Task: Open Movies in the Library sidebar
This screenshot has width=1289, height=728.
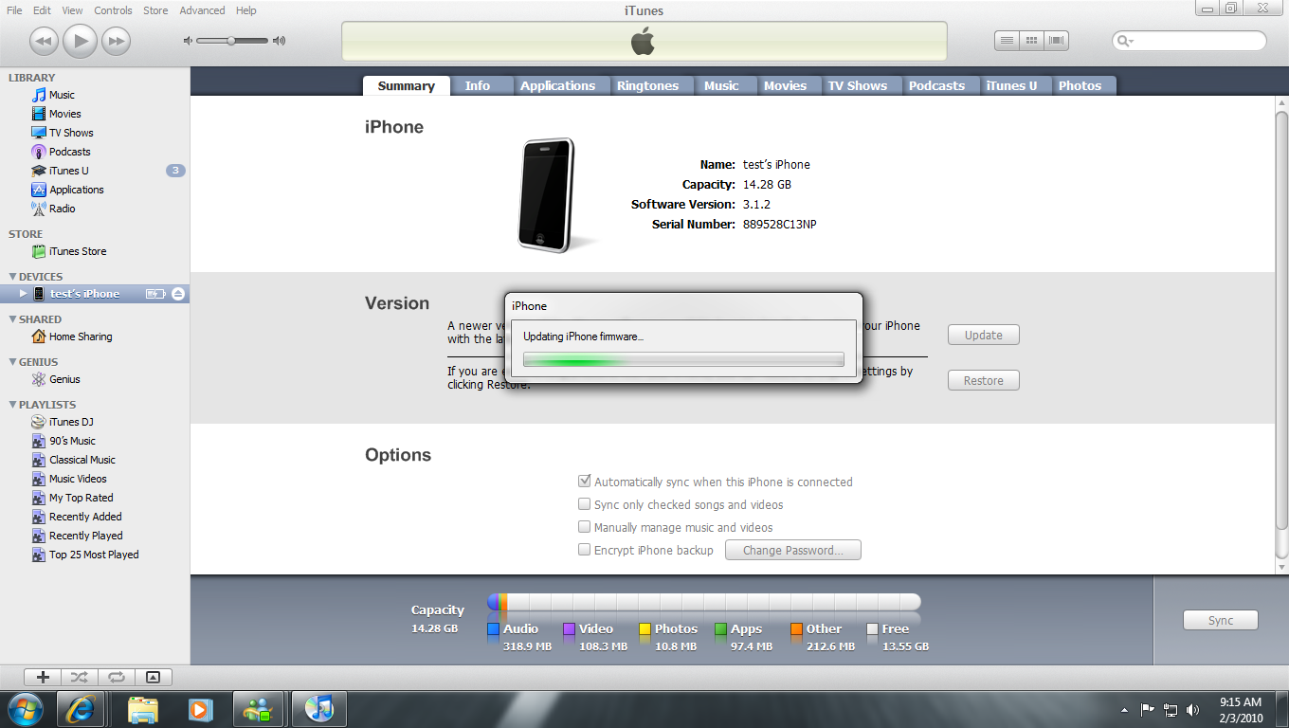Action: tap(56, 114)
